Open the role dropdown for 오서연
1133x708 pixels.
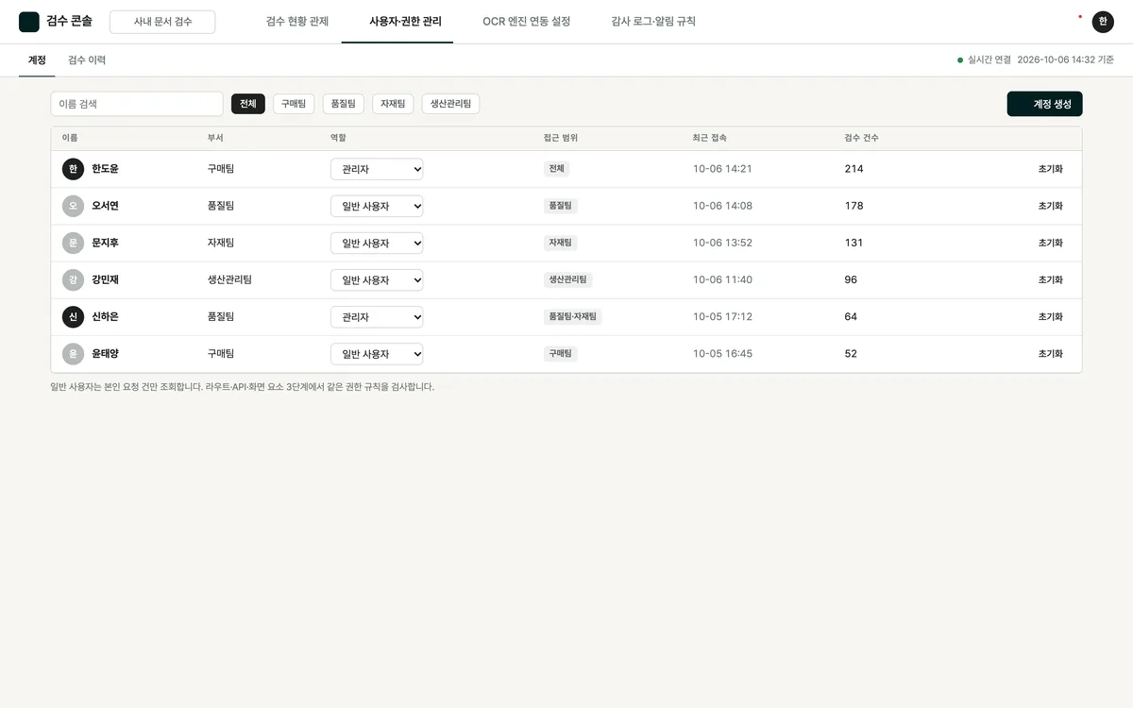pyautogui.click(x=377, y=206)
